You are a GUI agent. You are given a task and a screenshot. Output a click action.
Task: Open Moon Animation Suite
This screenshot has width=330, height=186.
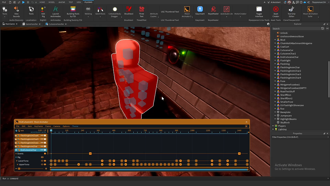pyautogui.click(x=310, y=12)
